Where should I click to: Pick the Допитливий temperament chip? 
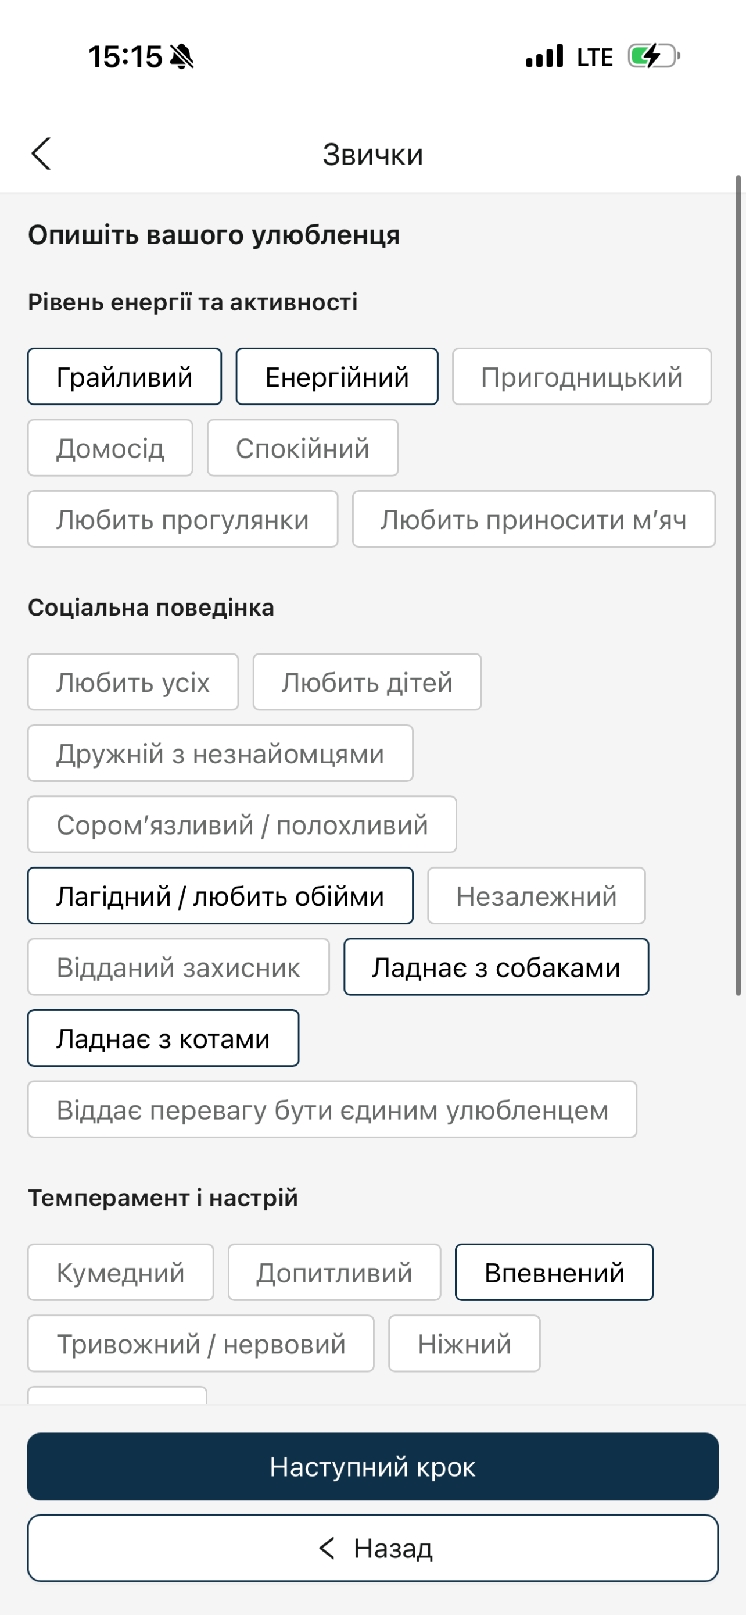click(x=335, y=1273)
